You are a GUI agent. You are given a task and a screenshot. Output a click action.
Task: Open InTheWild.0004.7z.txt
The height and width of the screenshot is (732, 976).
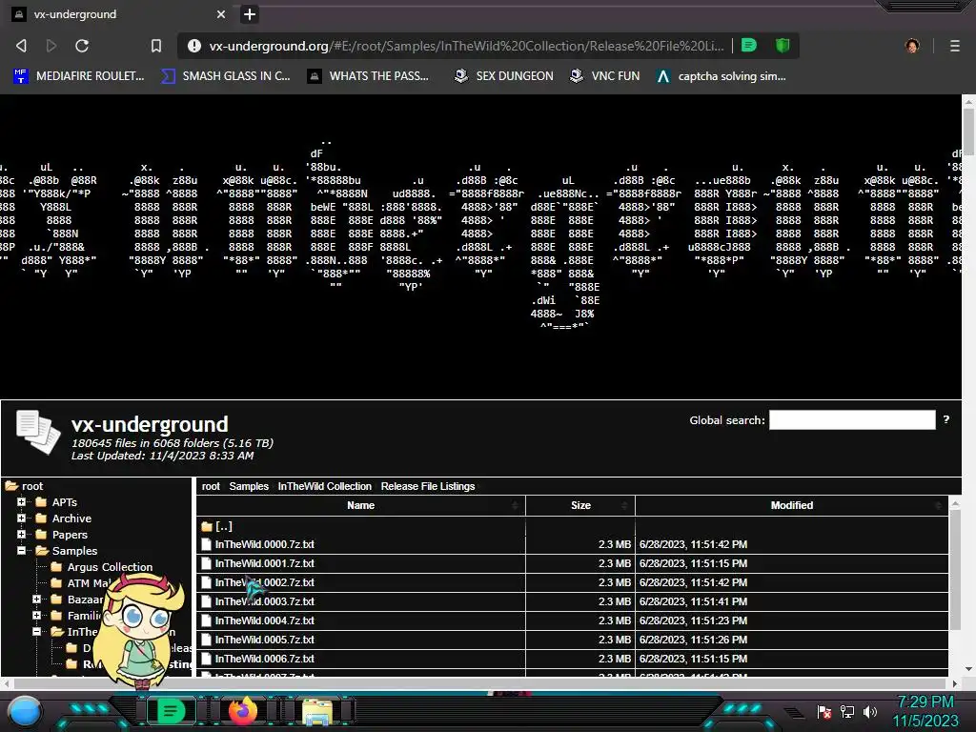click(x=265, y=620)
